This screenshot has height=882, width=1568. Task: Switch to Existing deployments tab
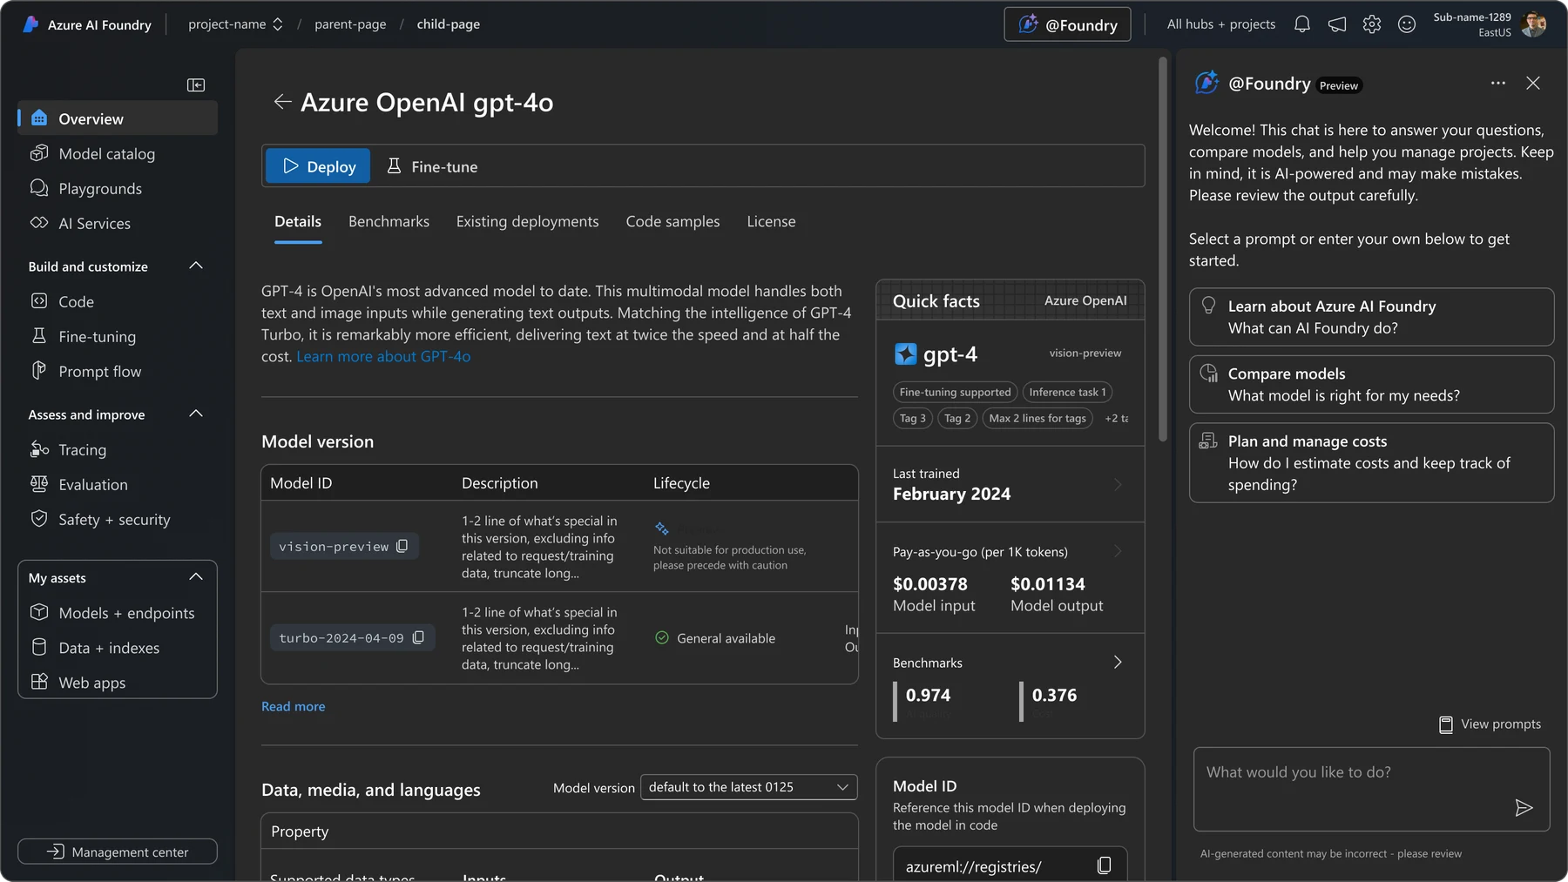(527, 221)
